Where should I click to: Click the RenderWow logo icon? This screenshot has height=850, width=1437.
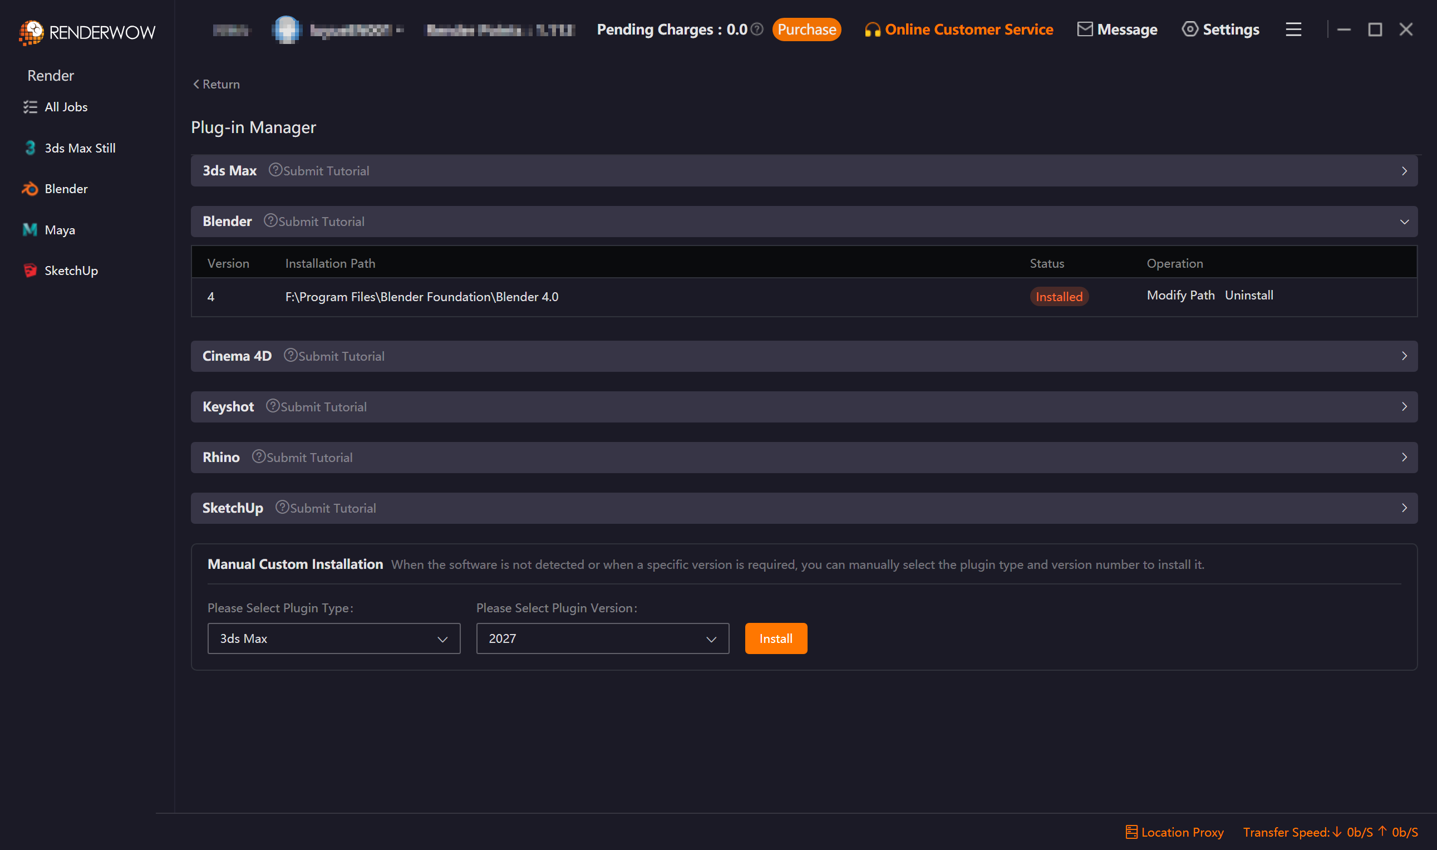point(31,32)
